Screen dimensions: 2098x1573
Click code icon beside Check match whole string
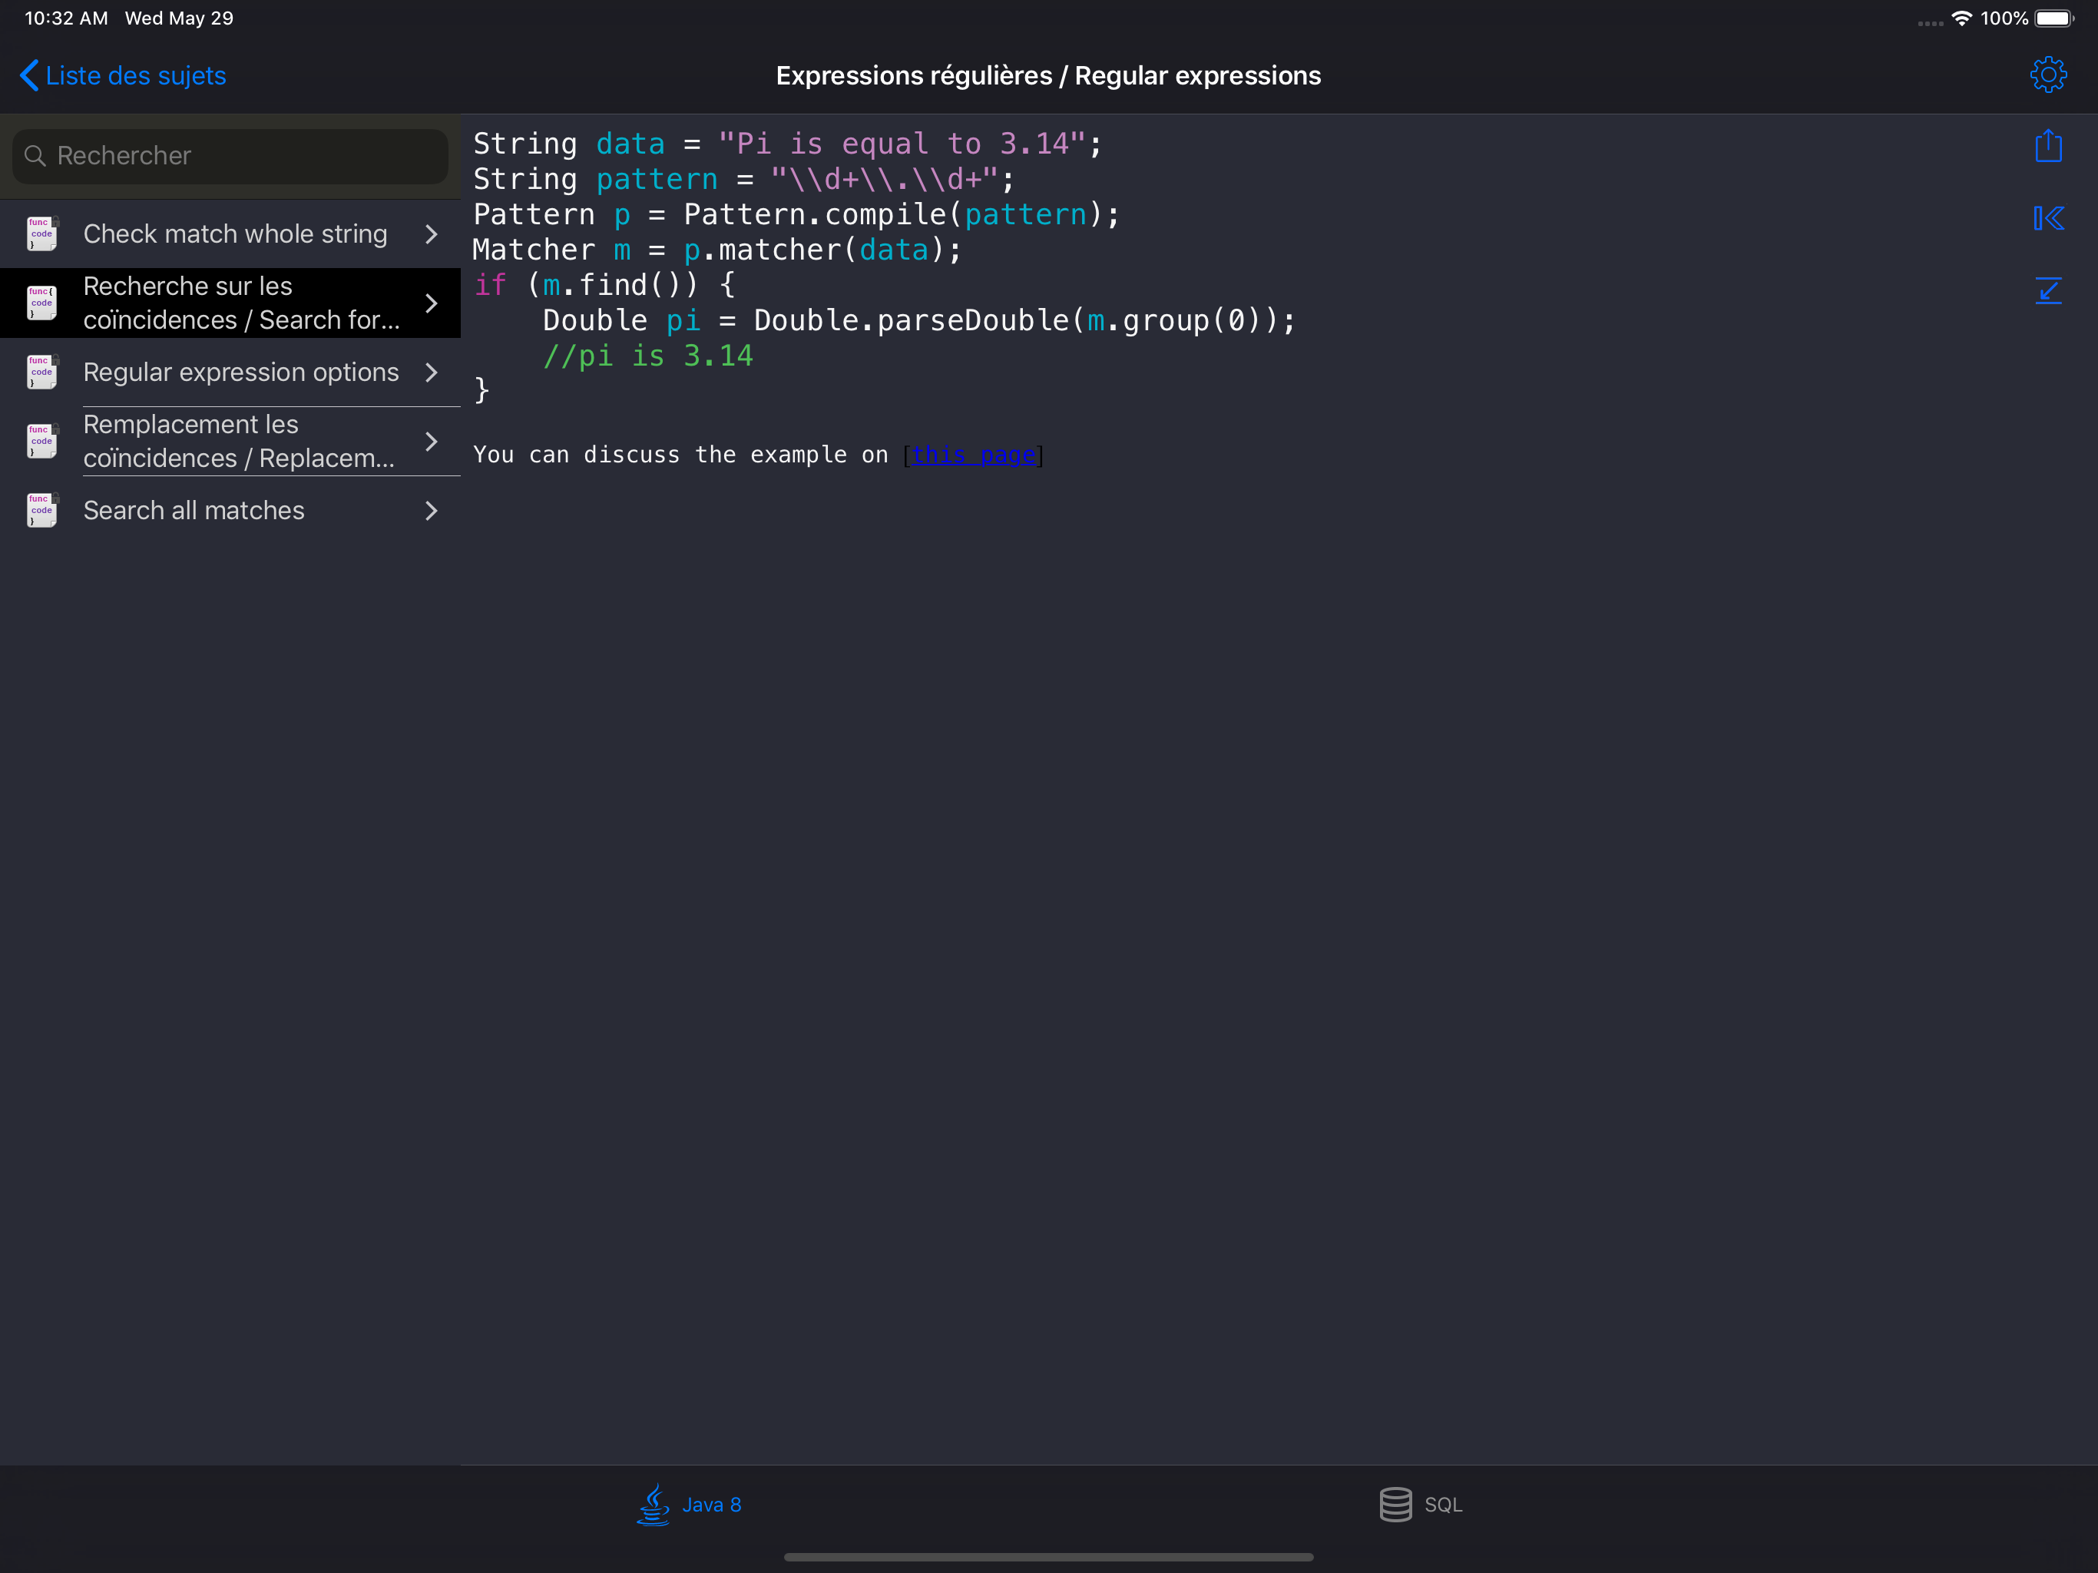click(41, 233)
